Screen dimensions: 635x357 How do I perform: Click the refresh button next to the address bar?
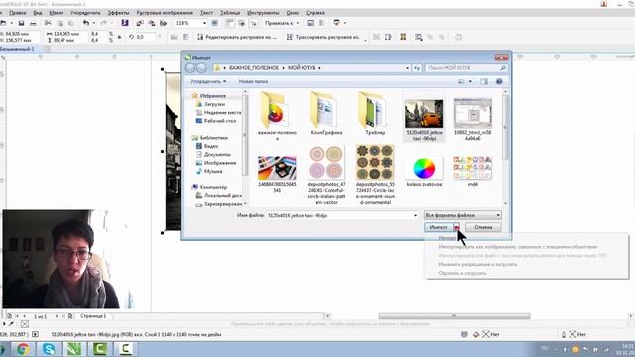417,68
